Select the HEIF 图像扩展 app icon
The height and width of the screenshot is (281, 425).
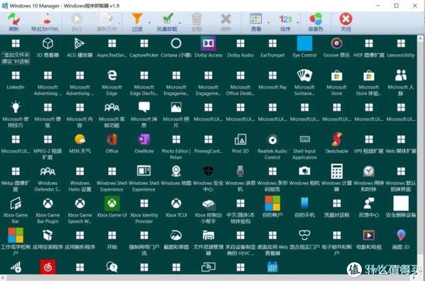tap(369, 43)
